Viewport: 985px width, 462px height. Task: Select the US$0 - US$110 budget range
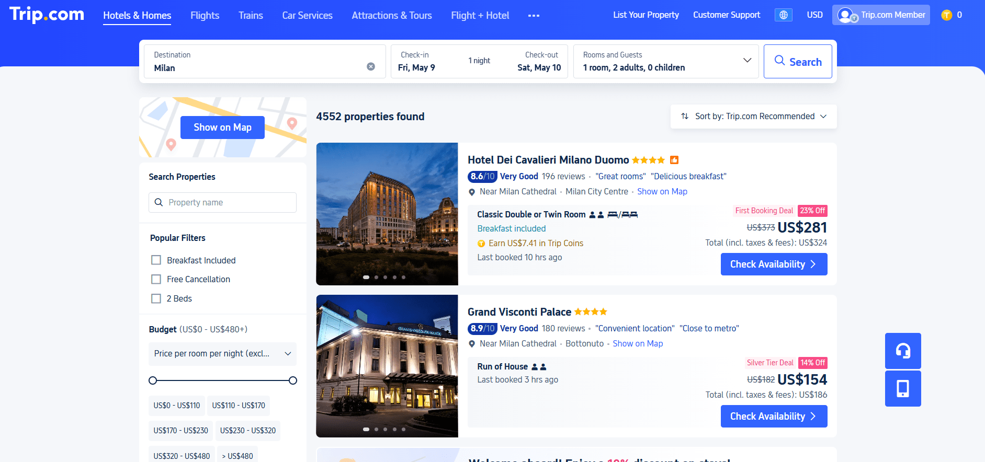coord(177,406)
